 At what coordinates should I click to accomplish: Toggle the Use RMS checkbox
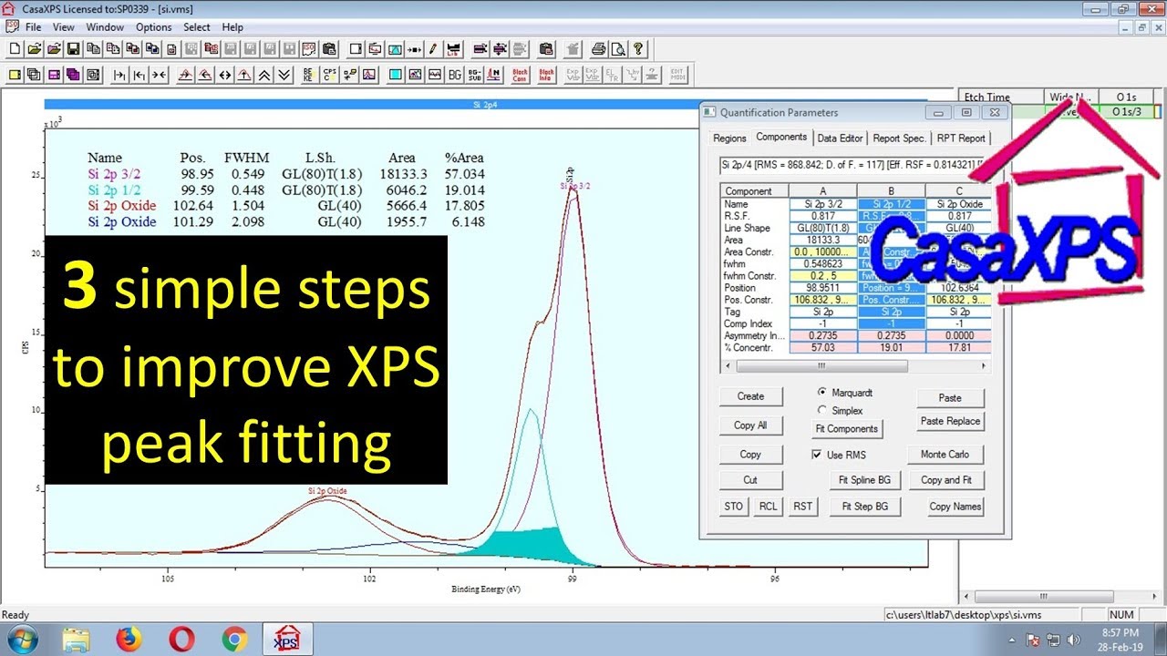817,455
